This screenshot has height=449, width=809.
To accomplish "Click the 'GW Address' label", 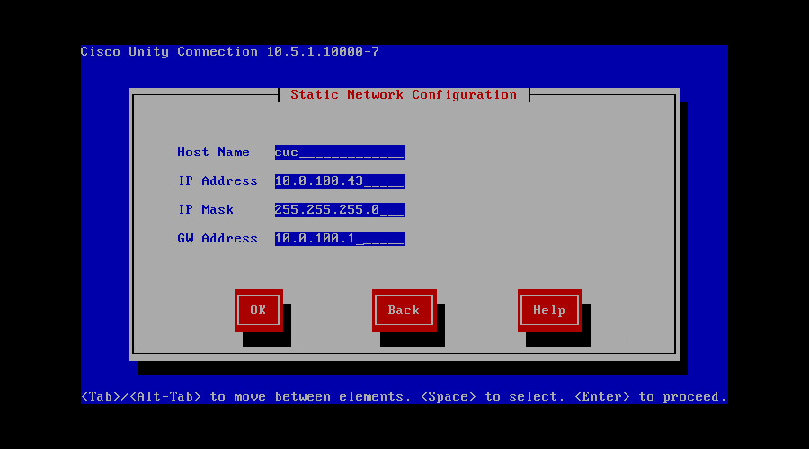I will 218,238.
